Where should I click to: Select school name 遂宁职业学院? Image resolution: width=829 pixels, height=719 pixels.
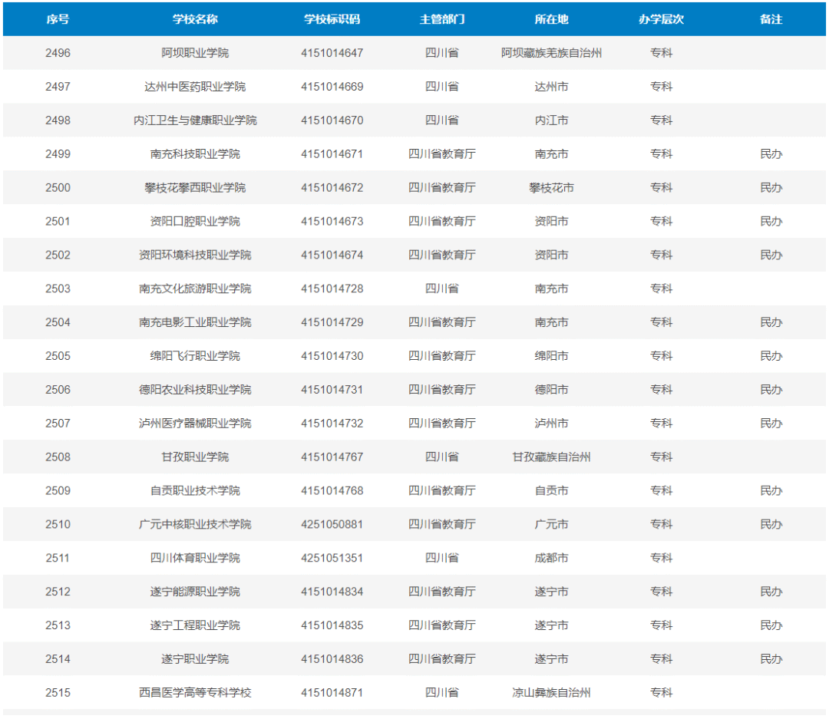195,658
